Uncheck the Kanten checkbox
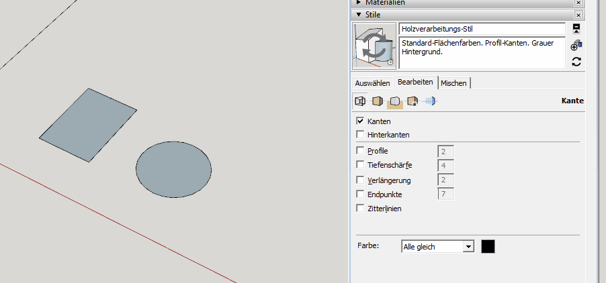Screen dimensions: 606x283 click(360, 121)
